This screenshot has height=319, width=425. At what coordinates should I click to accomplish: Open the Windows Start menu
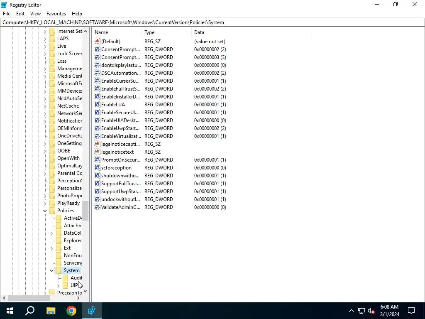10,311
